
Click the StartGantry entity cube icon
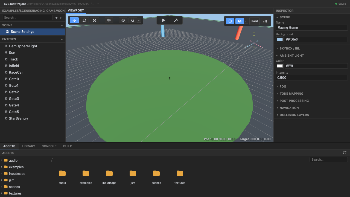[6, 118]
